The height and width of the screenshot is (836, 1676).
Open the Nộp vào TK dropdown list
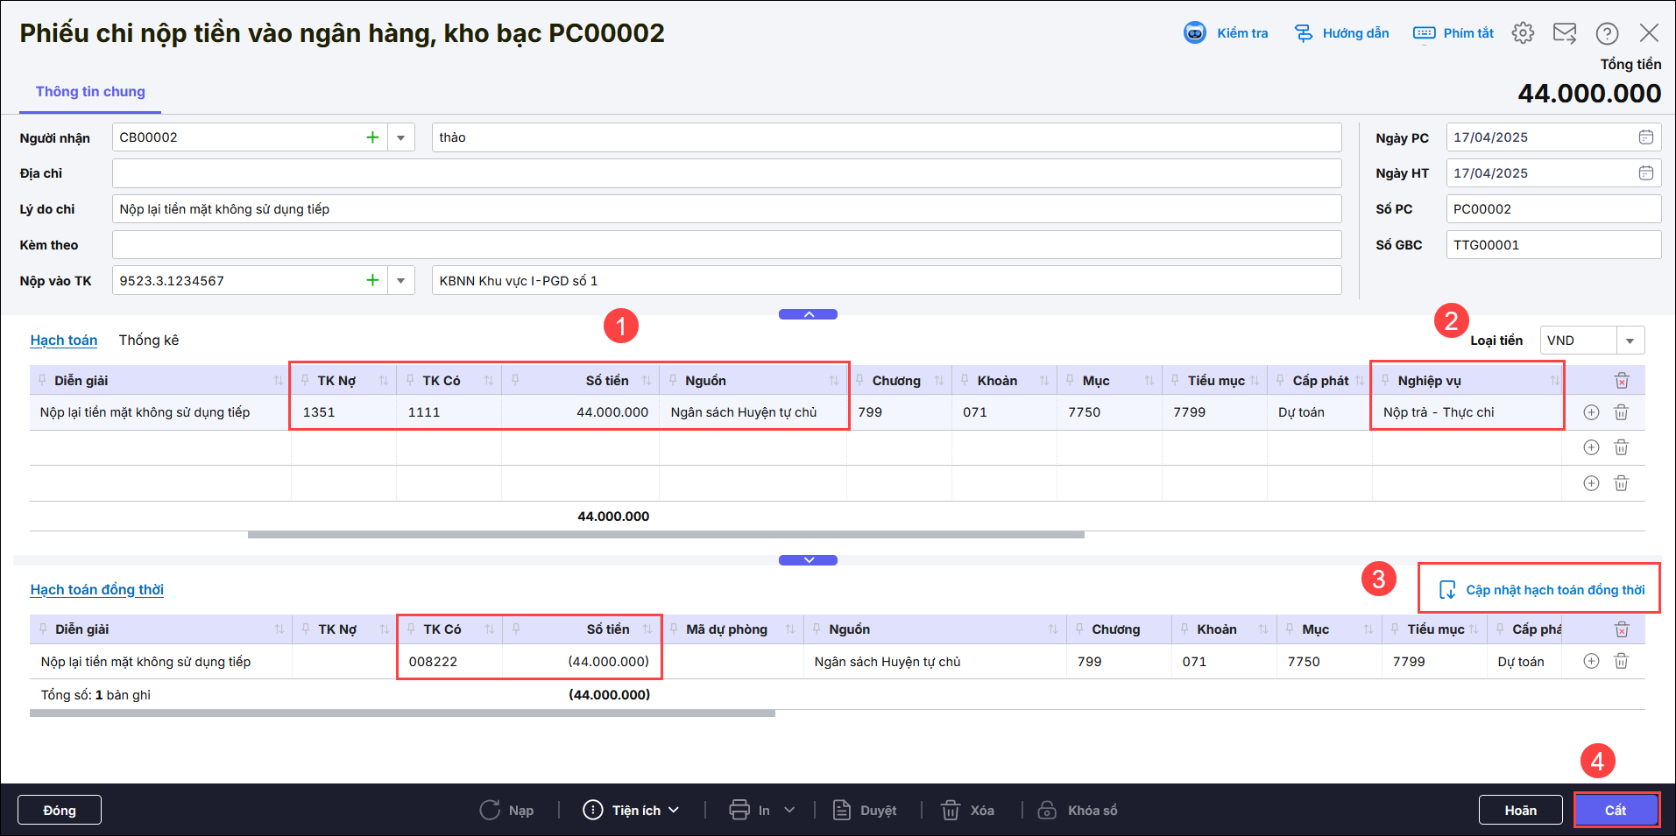[x=400, y=281]
